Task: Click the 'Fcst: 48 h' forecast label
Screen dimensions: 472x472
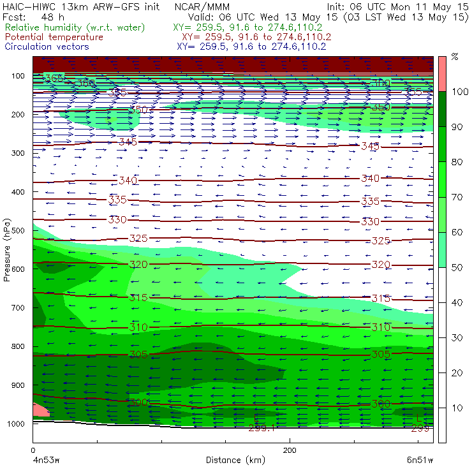Action: click(x=33, y=17)
